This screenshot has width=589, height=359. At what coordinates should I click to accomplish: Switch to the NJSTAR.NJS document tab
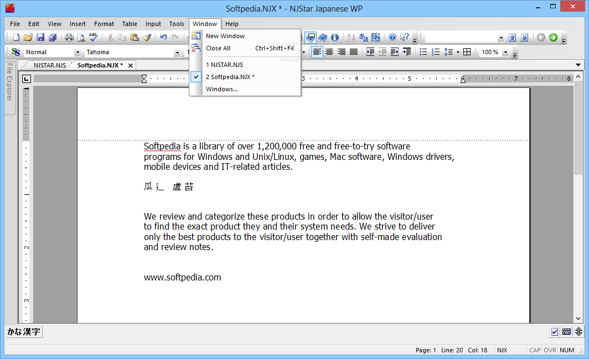50,65
